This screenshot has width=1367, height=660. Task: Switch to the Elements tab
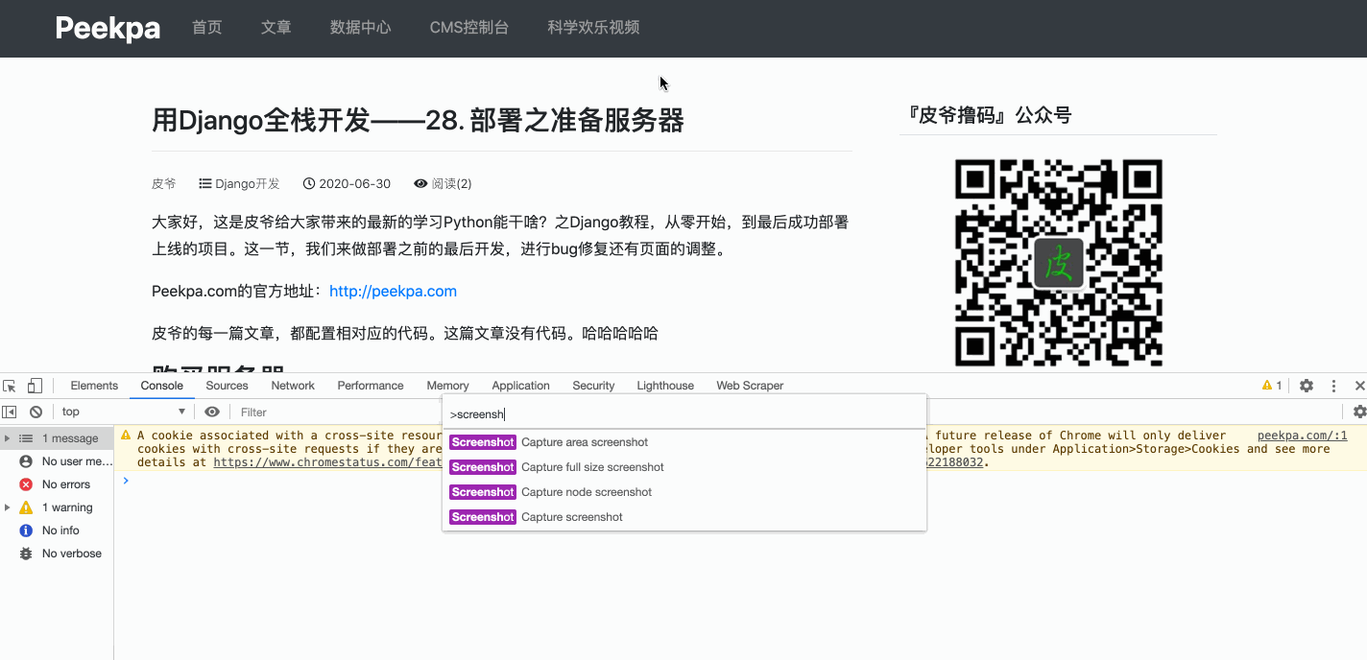pos(94,386)
